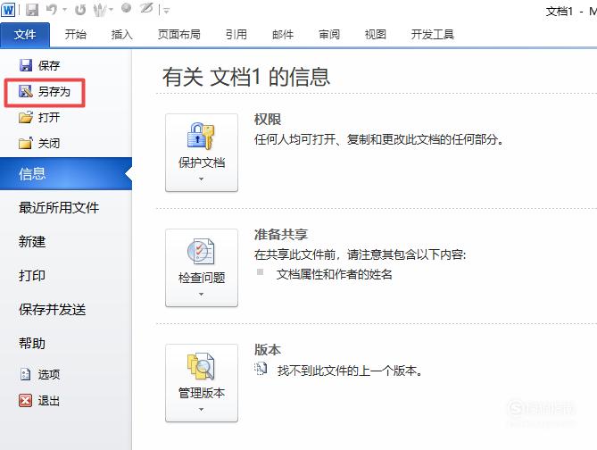Choose 关闭 in the file menu

coord(49,143)
